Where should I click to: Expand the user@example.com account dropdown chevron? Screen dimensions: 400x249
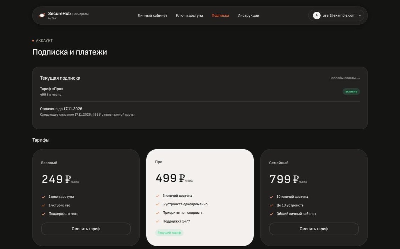click(x=360, y=15)
